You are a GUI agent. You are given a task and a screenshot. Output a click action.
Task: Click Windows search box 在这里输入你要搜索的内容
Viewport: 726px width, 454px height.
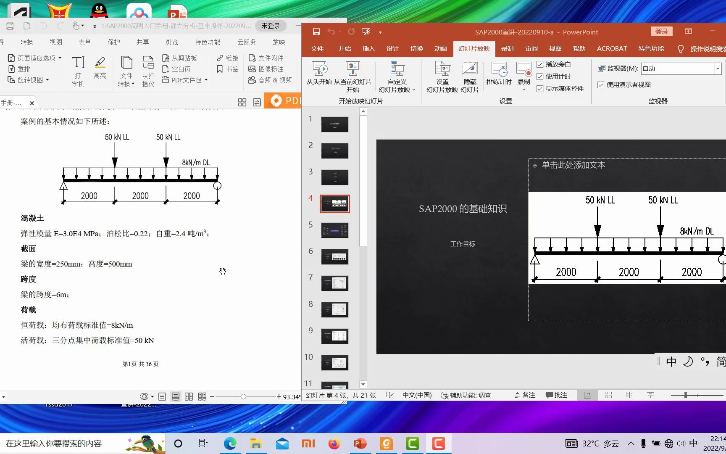[x=82, y=443]
